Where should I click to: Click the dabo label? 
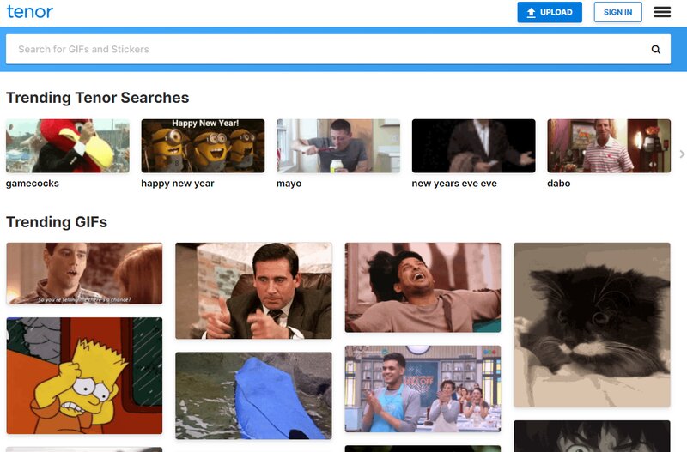pos(559,184)
